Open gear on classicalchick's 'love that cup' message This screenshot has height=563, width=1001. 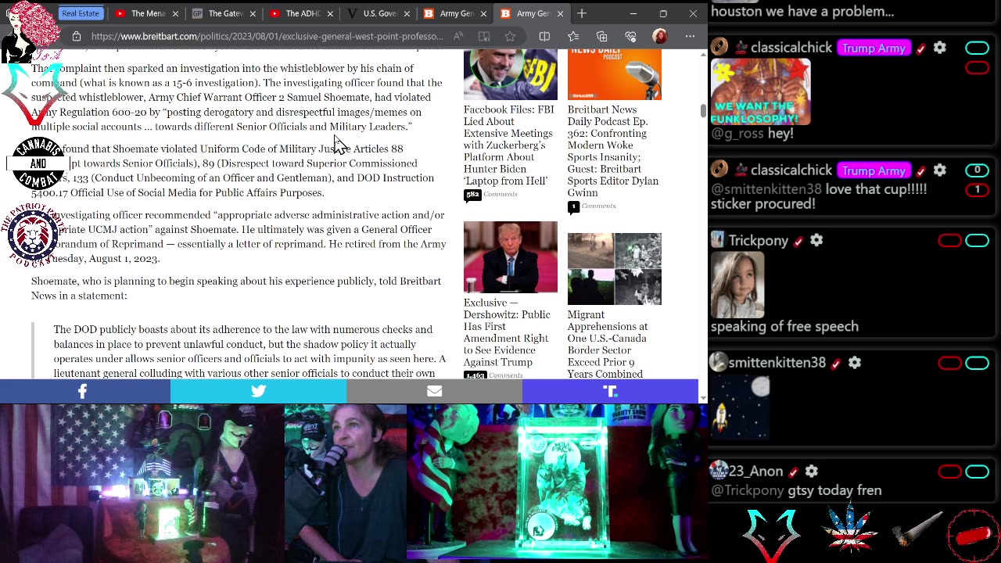tap(940, 170)
